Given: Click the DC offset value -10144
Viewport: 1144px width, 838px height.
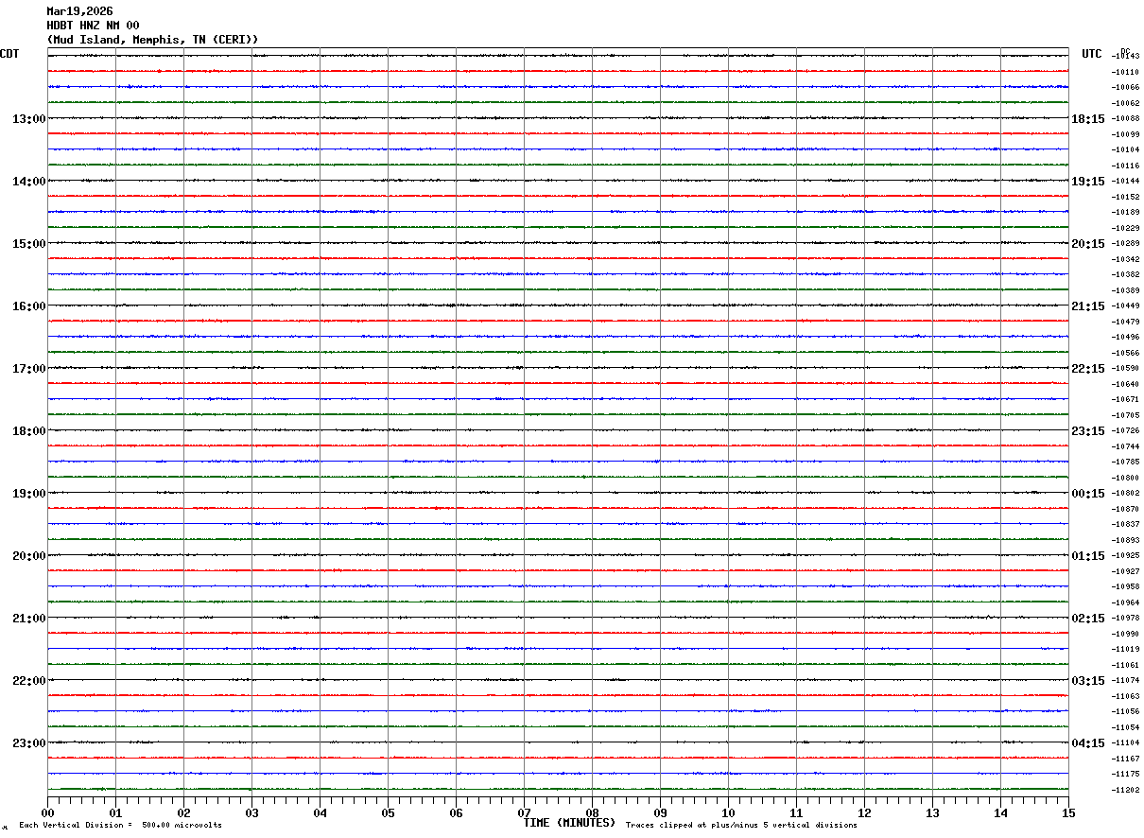Looking at the screenshot, I should click(x=1126, y=181).
